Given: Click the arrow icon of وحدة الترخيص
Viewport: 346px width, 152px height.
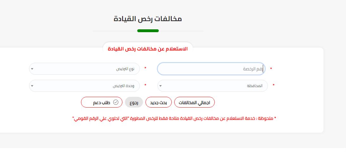Looking at the screenshot, I should click(x=32, y=86).
